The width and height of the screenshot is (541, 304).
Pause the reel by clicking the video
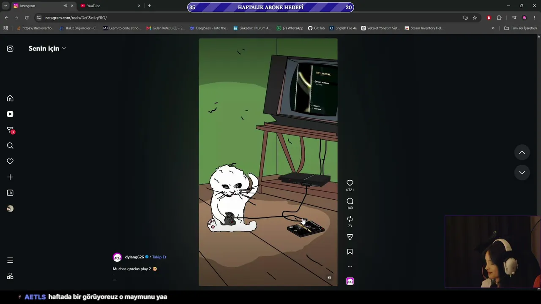[x=268, y=162]
